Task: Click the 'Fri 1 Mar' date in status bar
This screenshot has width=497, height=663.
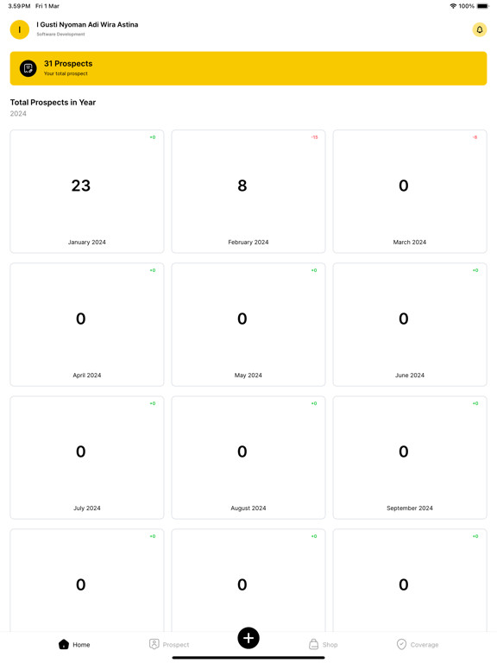Action: pos(47,6)
